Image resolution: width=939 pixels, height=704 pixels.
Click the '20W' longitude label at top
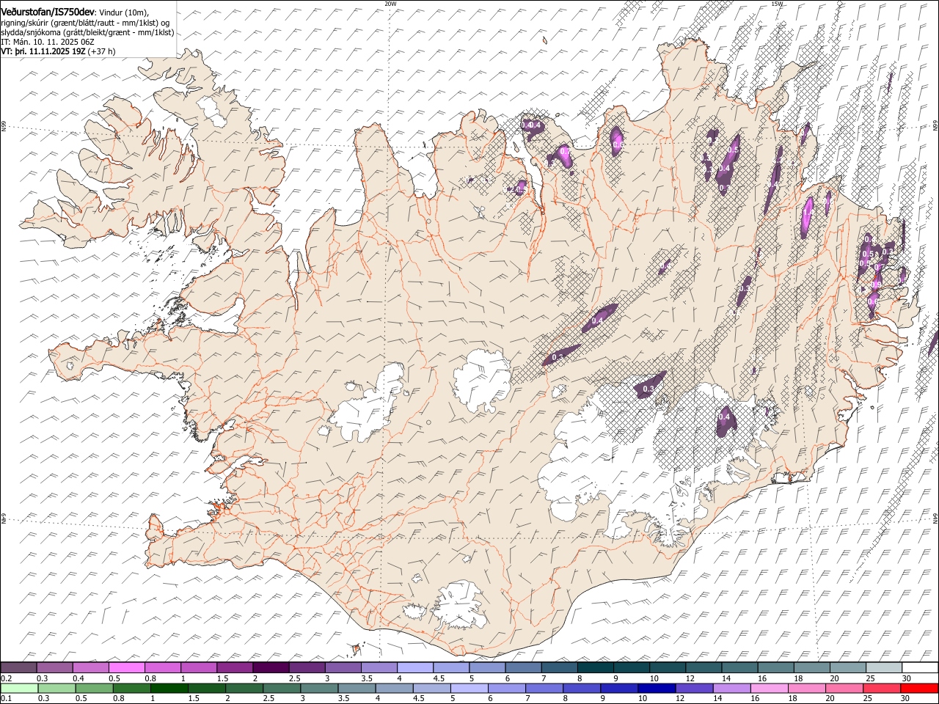390,4
